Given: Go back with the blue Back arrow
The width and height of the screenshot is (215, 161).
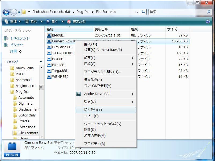Looking at the screenshot, I should tap(6, 12).
